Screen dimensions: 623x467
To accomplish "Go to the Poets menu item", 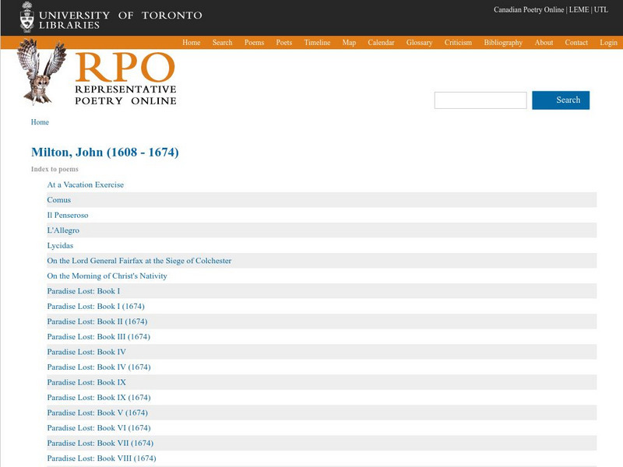I will (x=284, y=43).
